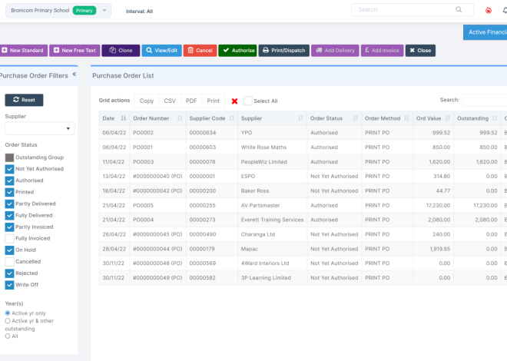The height and width of the screenshot is (361, 507).
Task: Uncheck the Printed status filter
Action: [9, 192]
